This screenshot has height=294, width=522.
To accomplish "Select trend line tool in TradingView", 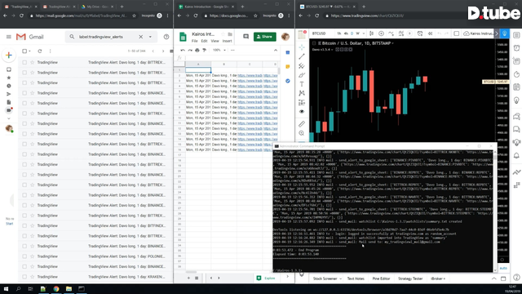I will pyautogui.click(x=302, y=56).
